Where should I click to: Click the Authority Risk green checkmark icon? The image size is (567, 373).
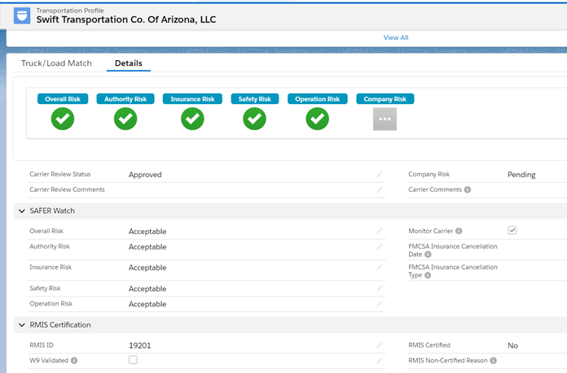tap(125, 119)
